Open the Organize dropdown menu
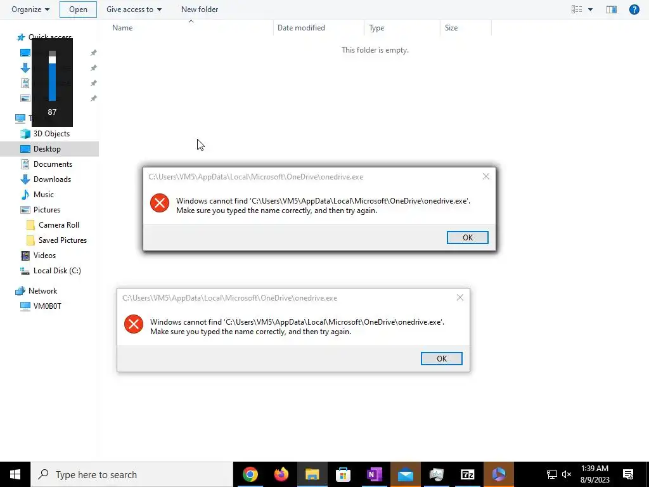 (x=30, y=9)
